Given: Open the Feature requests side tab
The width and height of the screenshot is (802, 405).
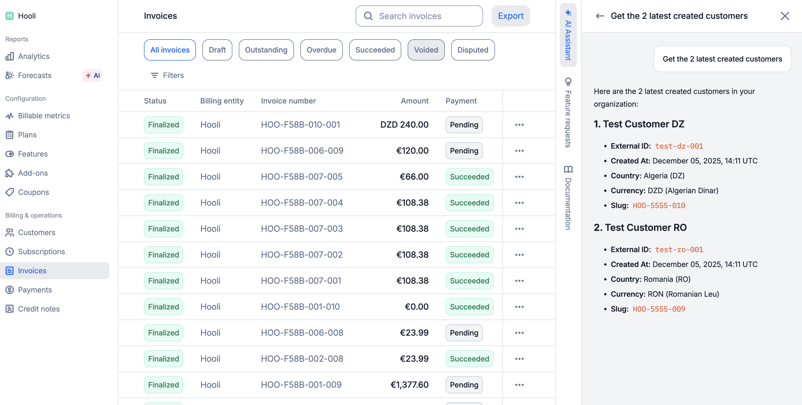Looking at the screenshot, I should click(x=568, y=113).
